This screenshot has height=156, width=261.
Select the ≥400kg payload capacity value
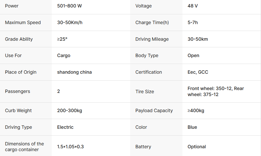click(x=196, y=111)
